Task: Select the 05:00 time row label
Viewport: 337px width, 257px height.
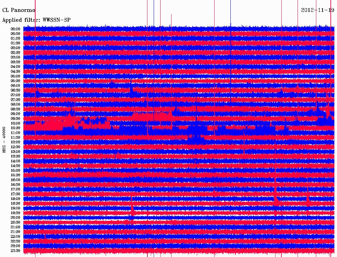Action: click(15, 76)
